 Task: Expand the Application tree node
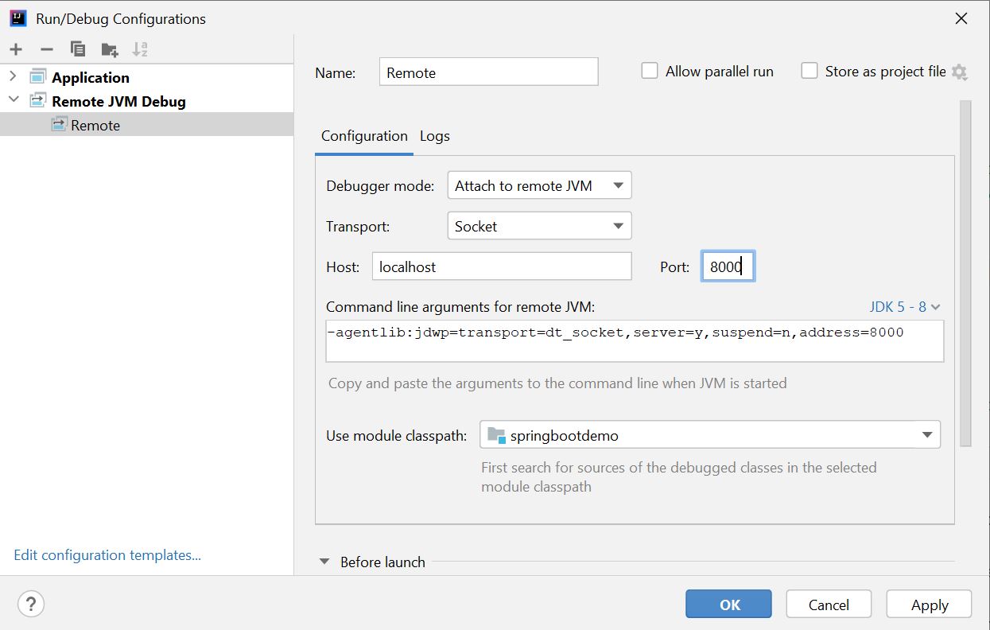[x=13, y=77]
